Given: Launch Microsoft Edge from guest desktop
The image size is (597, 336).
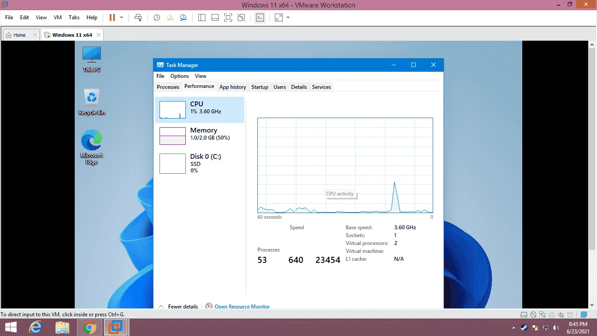Looking at the screenshot, I should [92, 147].
